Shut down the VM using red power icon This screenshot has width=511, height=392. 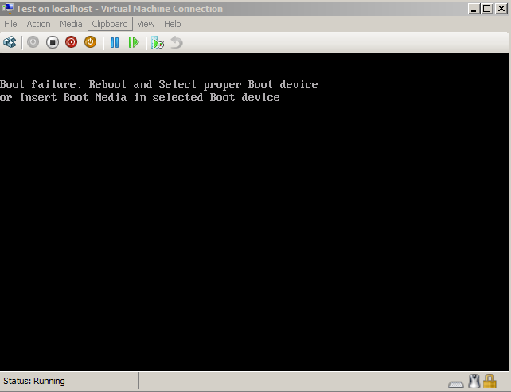tap(71, 42)
